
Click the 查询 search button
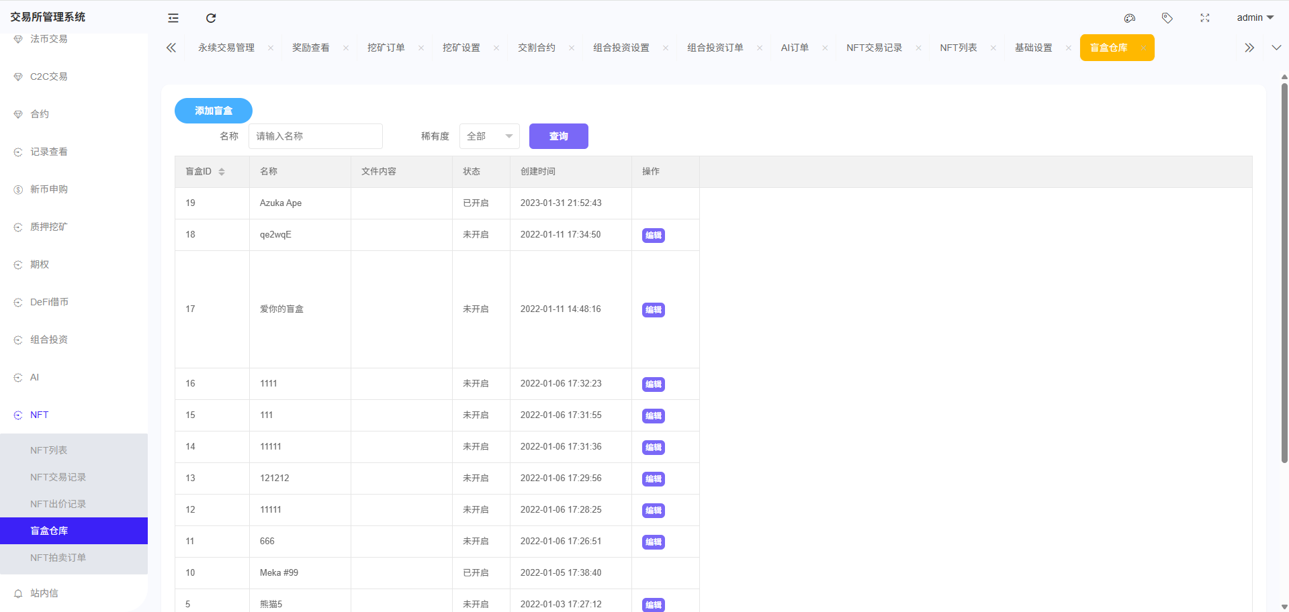coord(558,136)
